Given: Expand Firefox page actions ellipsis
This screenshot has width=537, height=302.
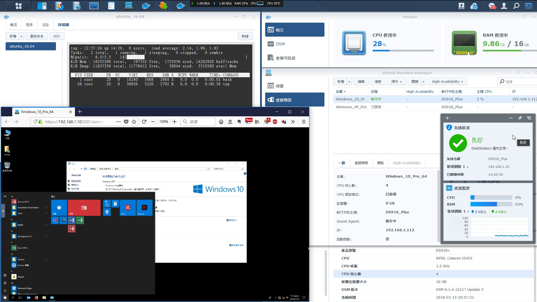Looking at the screenshot, I should pyautogui.click(x=118, y=122).
